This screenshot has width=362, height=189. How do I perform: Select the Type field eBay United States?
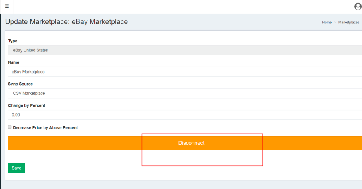click(185, 50)
